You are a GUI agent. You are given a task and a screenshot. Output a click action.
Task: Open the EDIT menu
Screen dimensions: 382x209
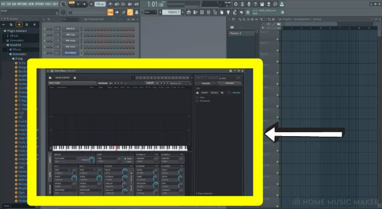click(x=8, y=4)
